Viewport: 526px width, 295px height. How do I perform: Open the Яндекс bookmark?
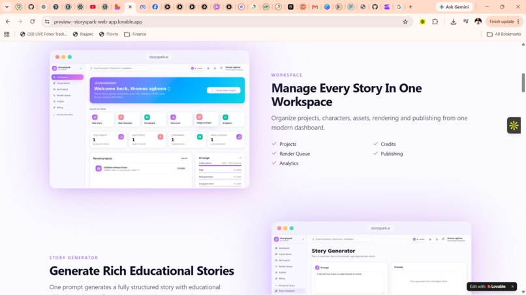click(83, 34)
